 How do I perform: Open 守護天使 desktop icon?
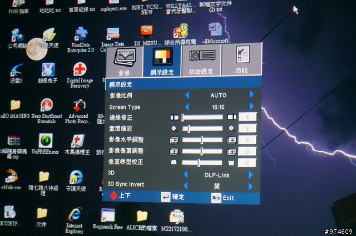(76, 180)
